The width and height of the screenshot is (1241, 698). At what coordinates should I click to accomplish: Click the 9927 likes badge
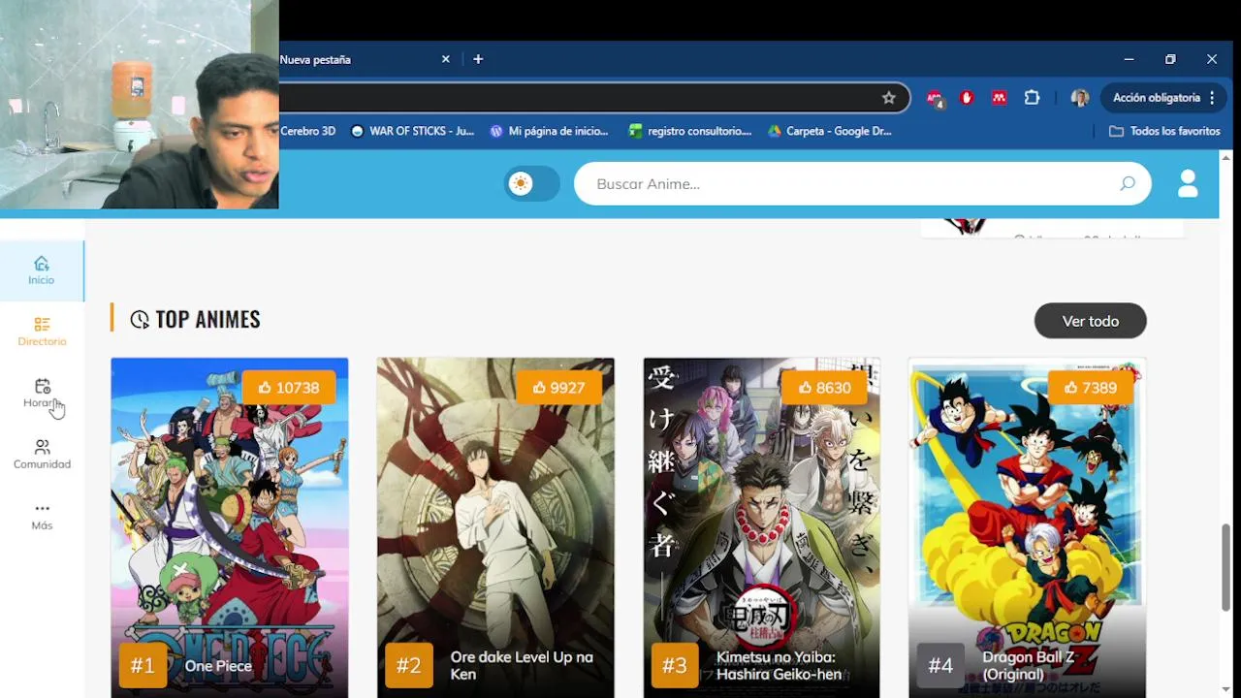pos(557,387)
